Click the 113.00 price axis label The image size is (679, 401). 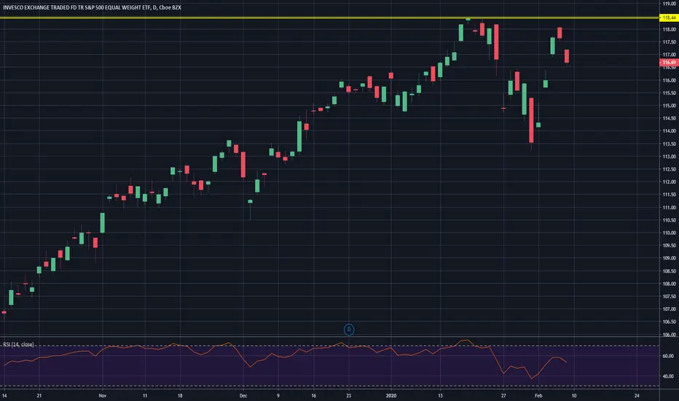pyautogui.click(x=669, y=157)
